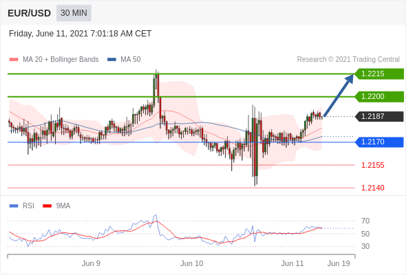The width and height of the screenshot is (406, 275).
Task: Toggle MA 20 + Bollinger Bands legend
Action: (x=54, y=60)
